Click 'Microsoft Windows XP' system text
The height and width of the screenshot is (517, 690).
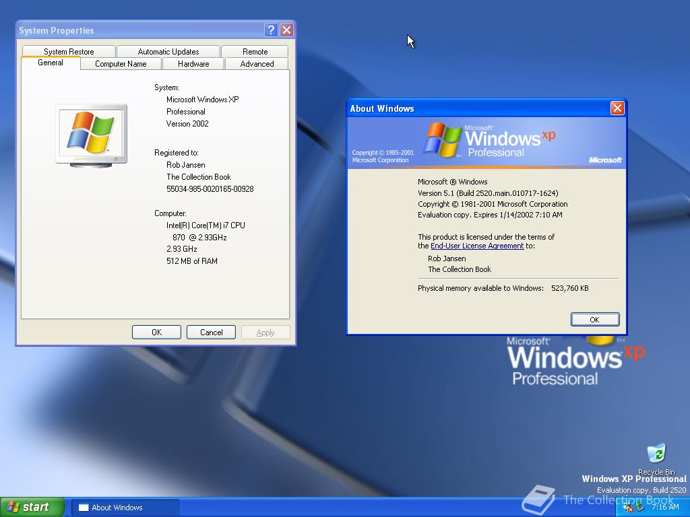202,100
